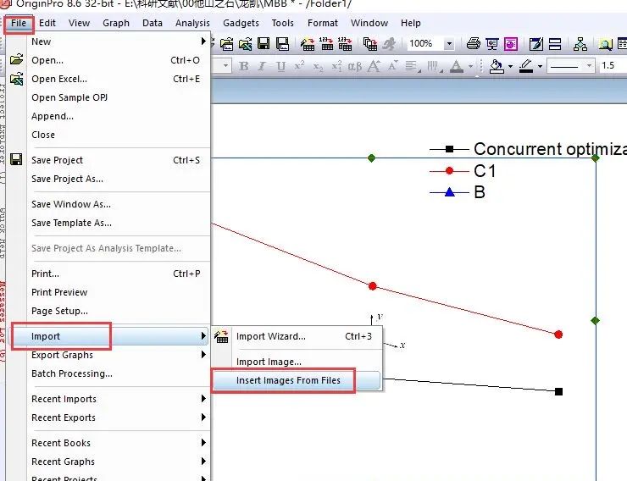Image resolution: width=627 pixels, height=481 pixels.
Task: Click the Print toolbar icon
Action: click(474, 44)
